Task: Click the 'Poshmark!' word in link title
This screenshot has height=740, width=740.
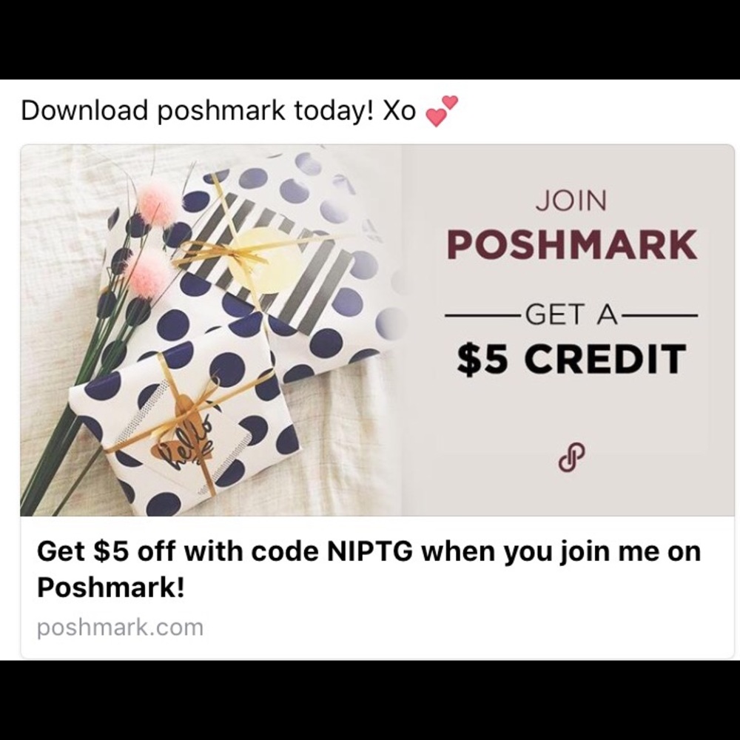Action: click(x=110, y=588)
